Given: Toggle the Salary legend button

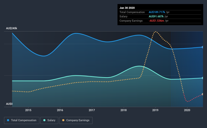Looking at the screenshot, I should (x=49, y=120).
